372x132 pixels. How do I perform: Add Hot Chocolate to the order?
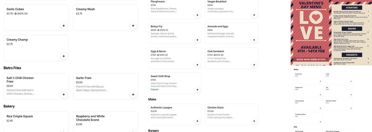click(x=320, y=108)
